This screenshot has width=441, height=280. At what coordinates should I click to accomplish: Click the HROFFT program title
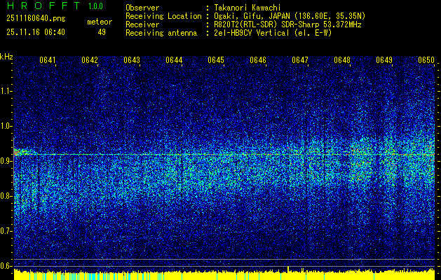(43, 6)
